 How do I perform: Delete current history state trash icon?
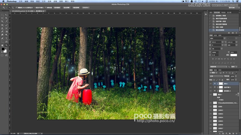[236, 33]
